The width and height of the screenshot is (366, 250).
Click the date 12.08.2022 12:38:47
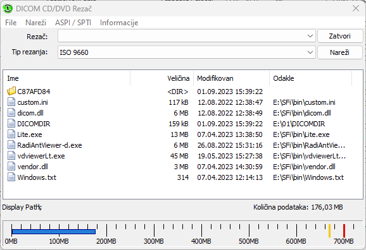(x=230, y=102)
